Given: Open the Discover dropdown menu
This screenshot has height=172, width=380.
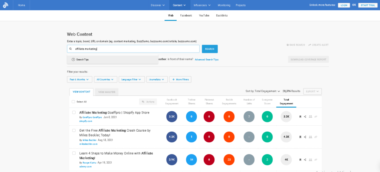Looking at the screenshot, I should [x=158, y=5].
